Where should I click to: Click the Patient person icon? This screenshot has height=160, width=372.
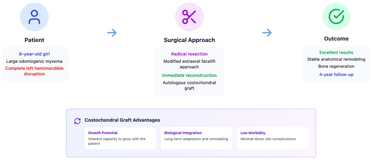[34, 17]
